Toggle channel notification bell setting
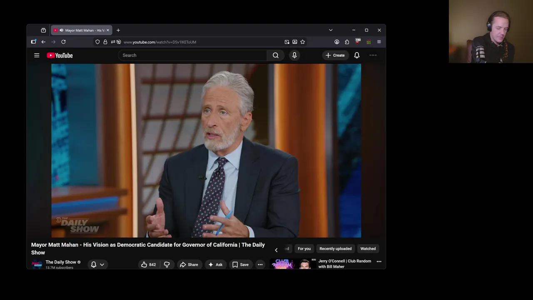This screenshot has width=533, height=300. click(x=94, y=265)
